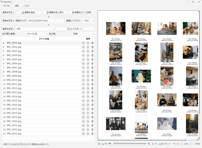The image size is (202, 148).
Task: Open the 設定 menu
Action: click(x=17, y=6)
